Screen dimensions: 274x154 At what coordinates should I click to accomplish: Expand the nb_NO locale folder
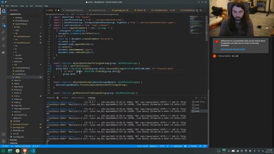pos(18,55)
